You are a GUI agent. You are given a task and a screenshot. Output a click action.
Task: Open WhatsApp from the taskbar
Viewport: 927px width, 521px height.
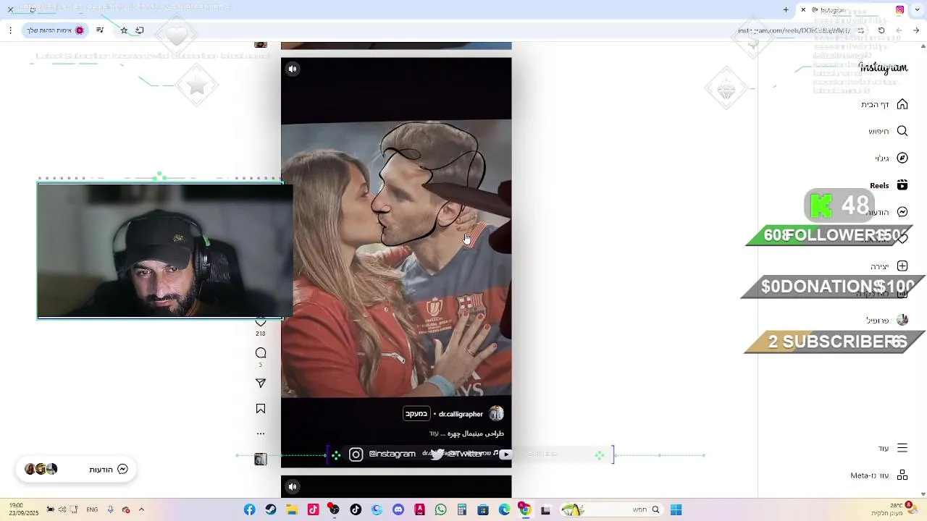(440, 510)
